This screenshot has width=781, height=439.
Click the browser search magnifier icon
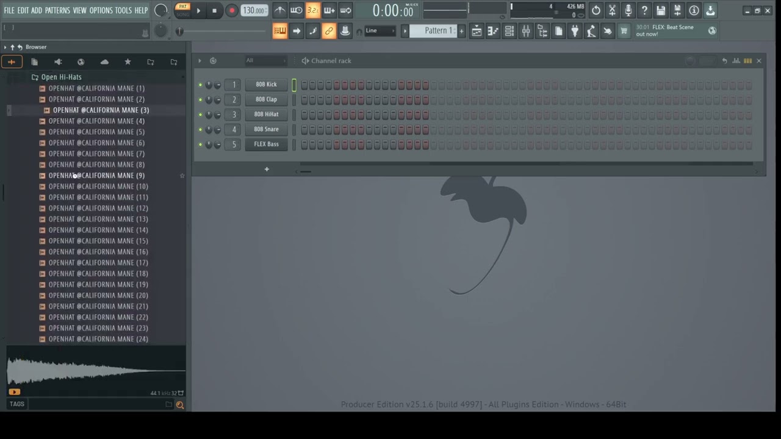click(180, 404)
